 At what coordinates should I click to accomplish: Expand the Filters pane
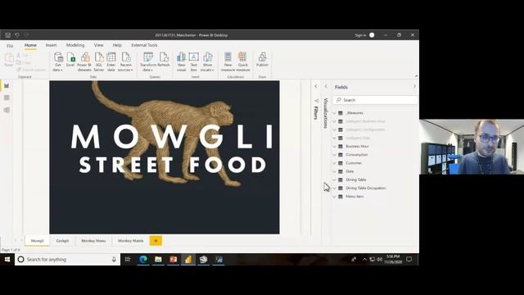pyautogui.click(x=316, y=86)
